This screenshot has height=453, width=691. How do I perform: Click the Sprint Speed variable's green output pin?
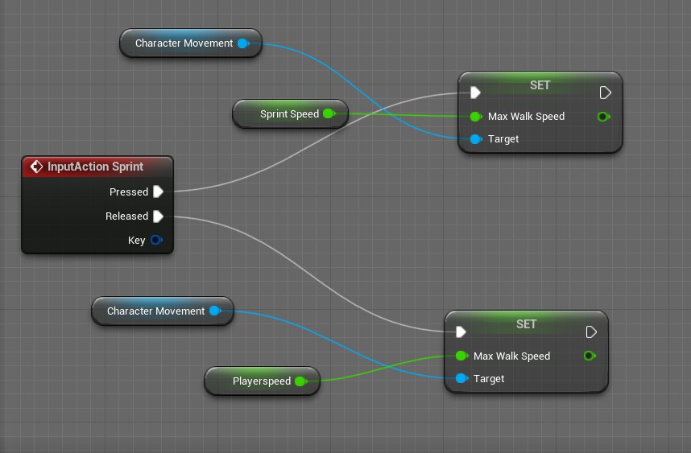[329, 114]
